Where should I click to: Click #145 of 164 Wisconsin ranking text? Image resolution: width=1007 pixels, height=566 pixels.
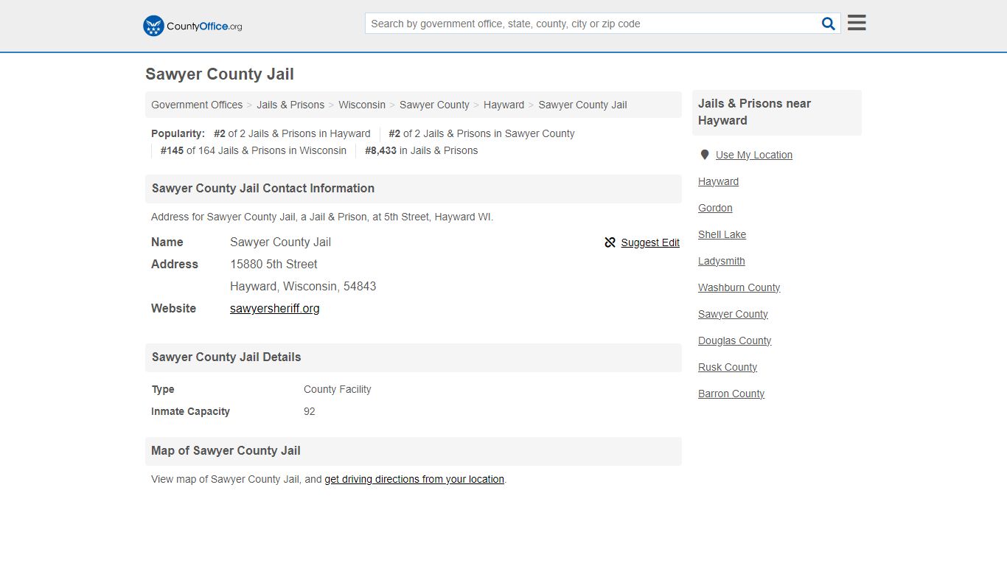click(x=254, y=150)
